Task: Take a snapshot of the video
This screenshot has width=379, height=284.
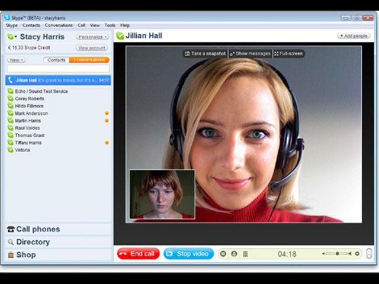Action: point(205,54)
